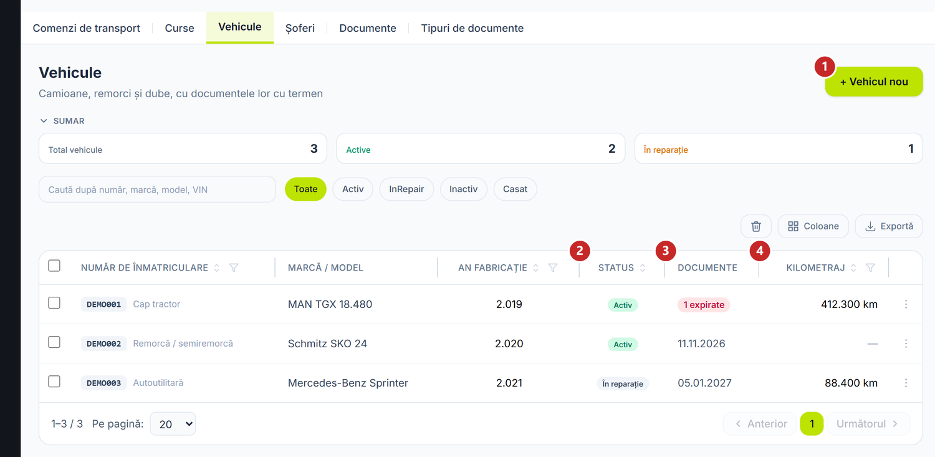Tick the select-all checkbox in table header
The height and width of the screenshot is (457, 935).
point(54,266)
